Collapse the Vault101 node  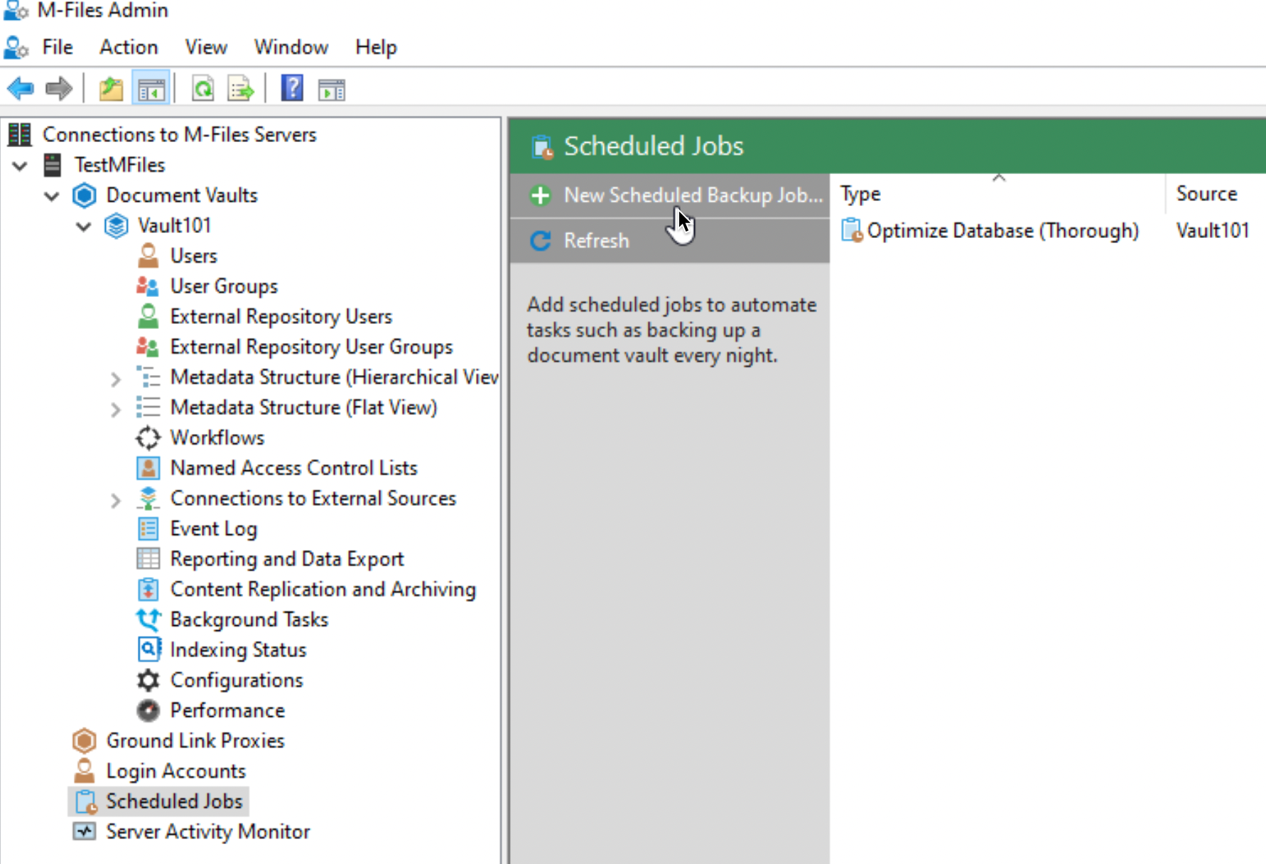pos(84,227)
